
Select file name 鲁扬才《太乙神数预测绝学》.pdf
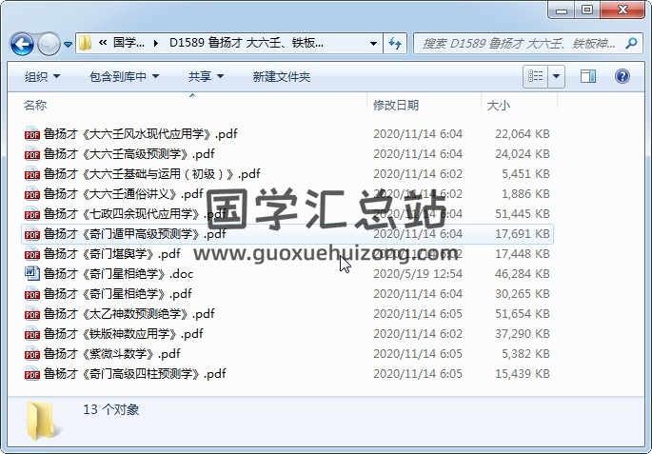click(x=128, y=313)
